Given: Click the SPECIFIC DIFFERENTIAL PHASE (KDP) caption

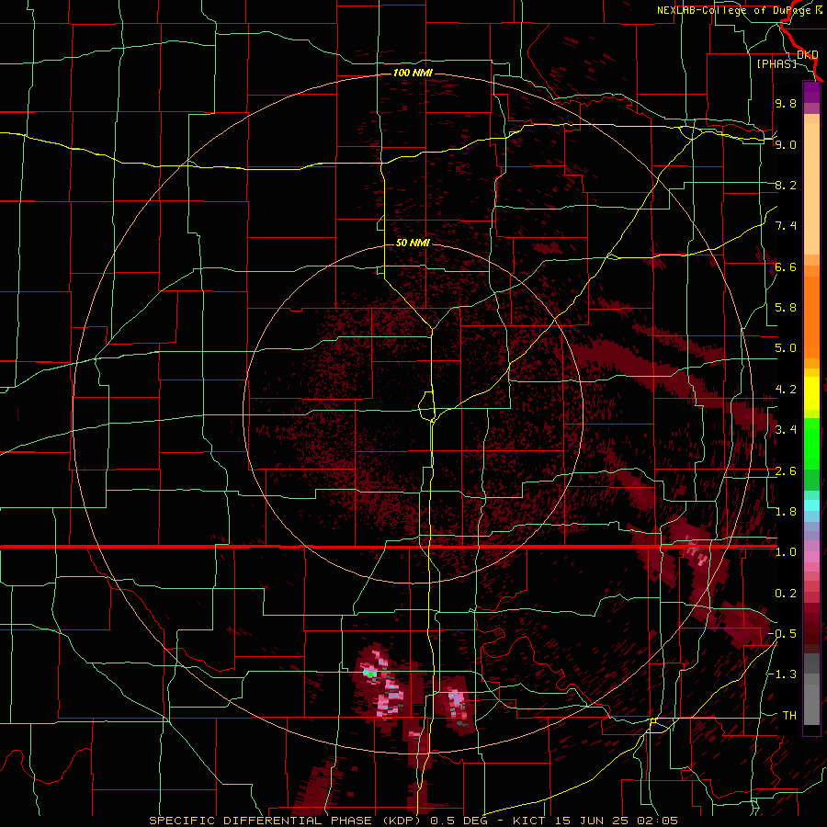Looking at the screenshot, I should (x=287, y=821).
